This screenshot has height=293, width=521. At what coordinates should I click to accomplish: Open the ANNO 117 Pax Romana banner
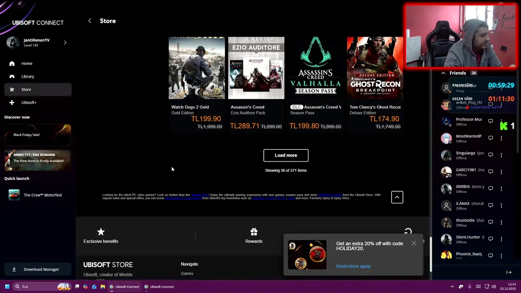[37, 160]
